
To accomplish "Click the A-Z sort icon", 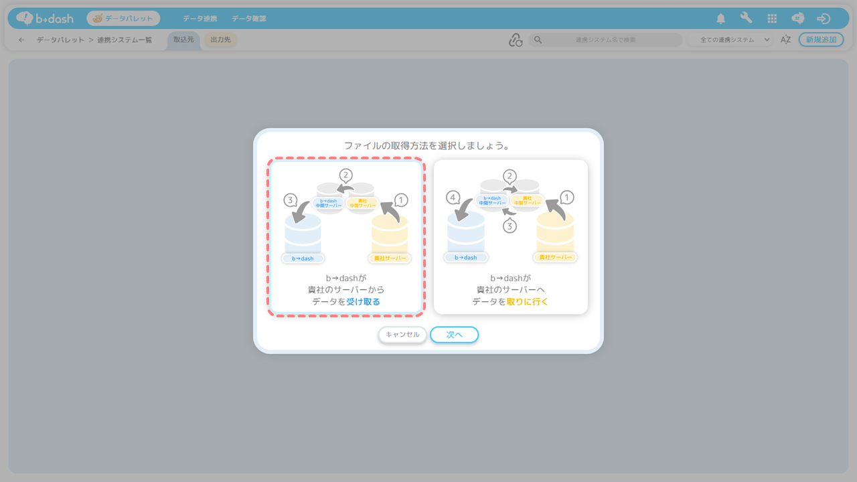I will (x=785, y=40).
